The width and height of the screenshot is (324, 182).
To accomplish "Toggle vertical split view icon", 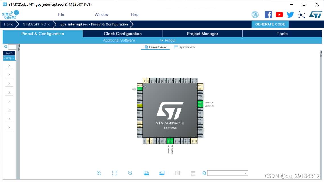I will coord(177,173).
